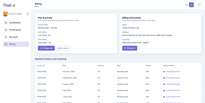Click Business plan - monthly text
205x103 pixels.
click(x=48, y=28)
